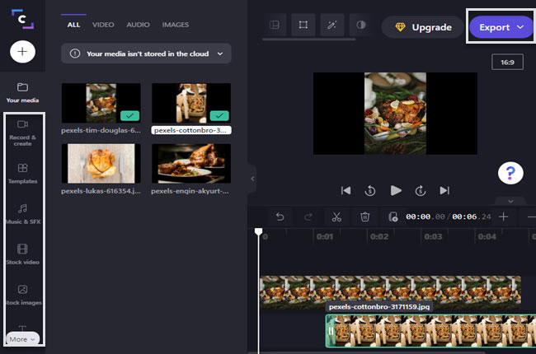Redo the last action
Viewport: 536px width, 354px height.
click(x=308, y=217)
